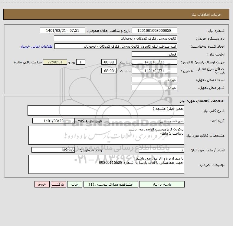Click response deadline time 08:00 field
The image size is (233, 226).
point(109,62)
